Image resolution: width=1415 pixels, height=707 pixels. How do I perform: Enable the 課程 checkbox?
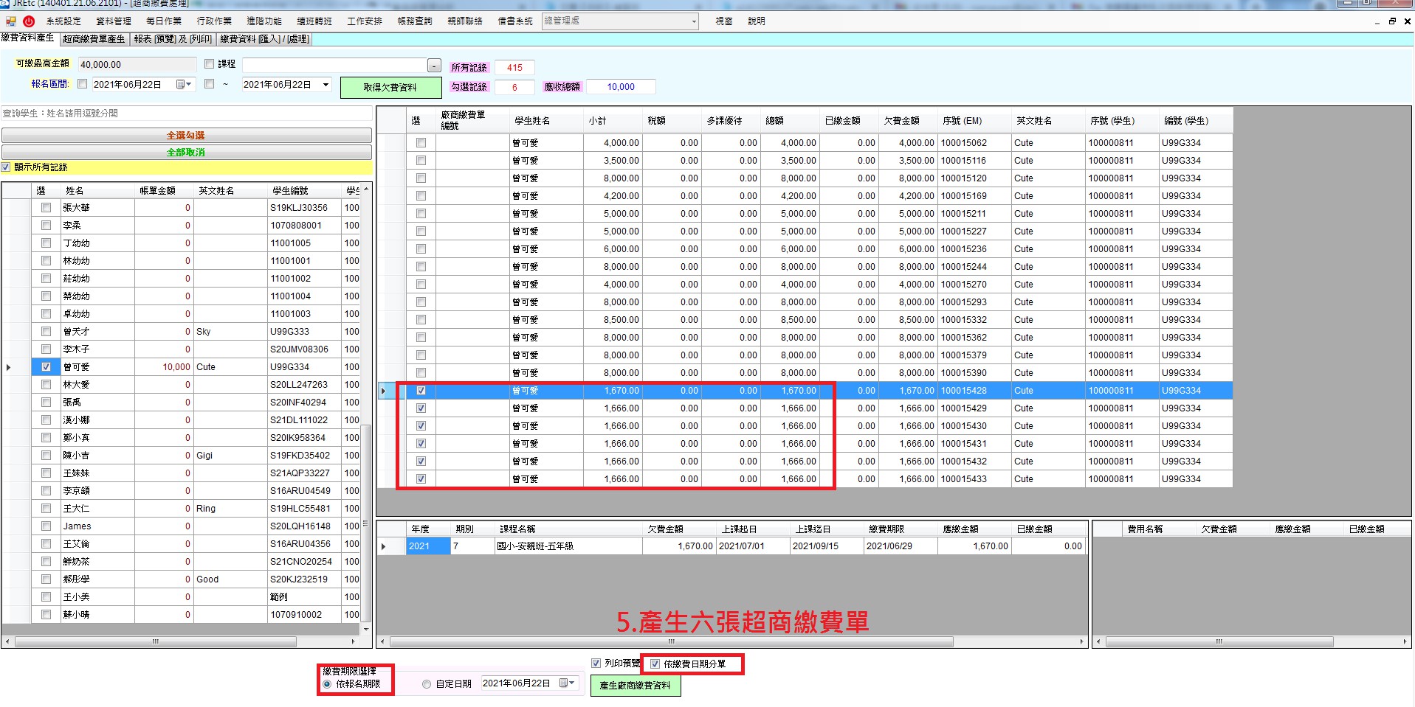pos(210,64)
